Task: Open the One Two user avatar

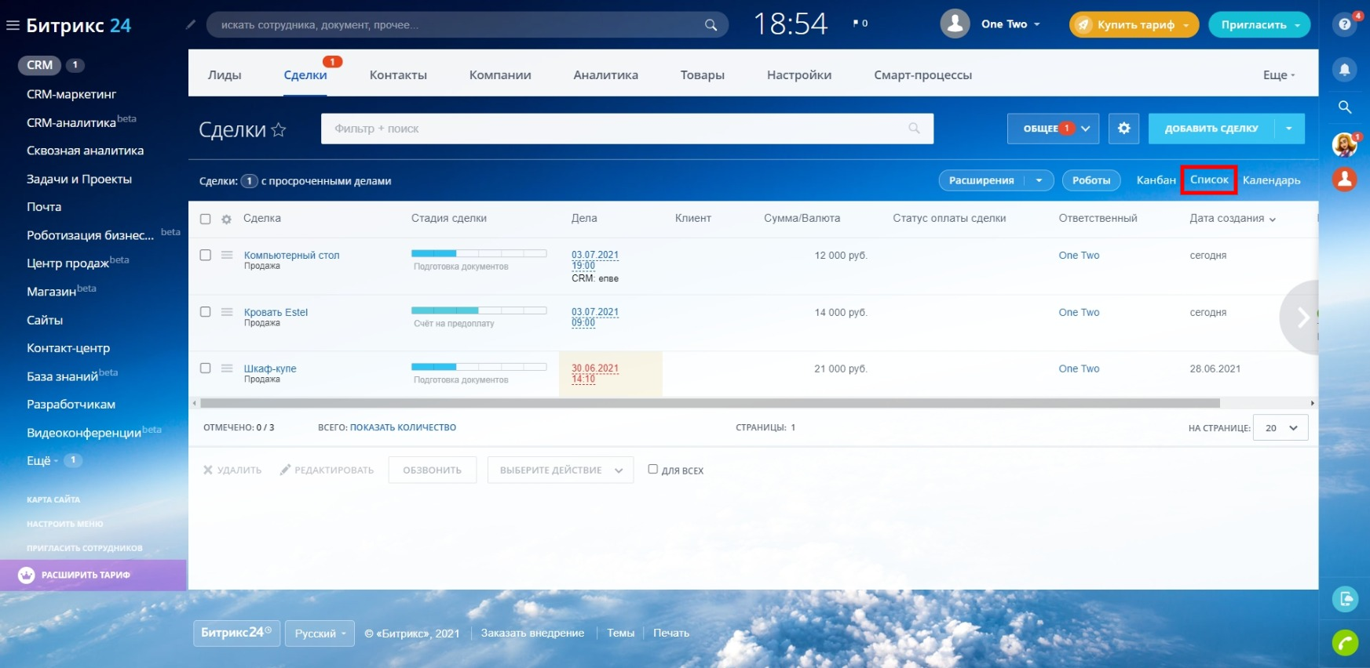Action: coord(955,24)
